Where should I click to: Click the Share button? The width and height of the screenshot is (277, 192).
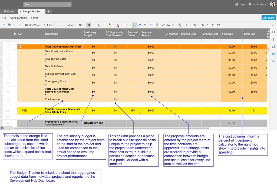tap(268, 18)
